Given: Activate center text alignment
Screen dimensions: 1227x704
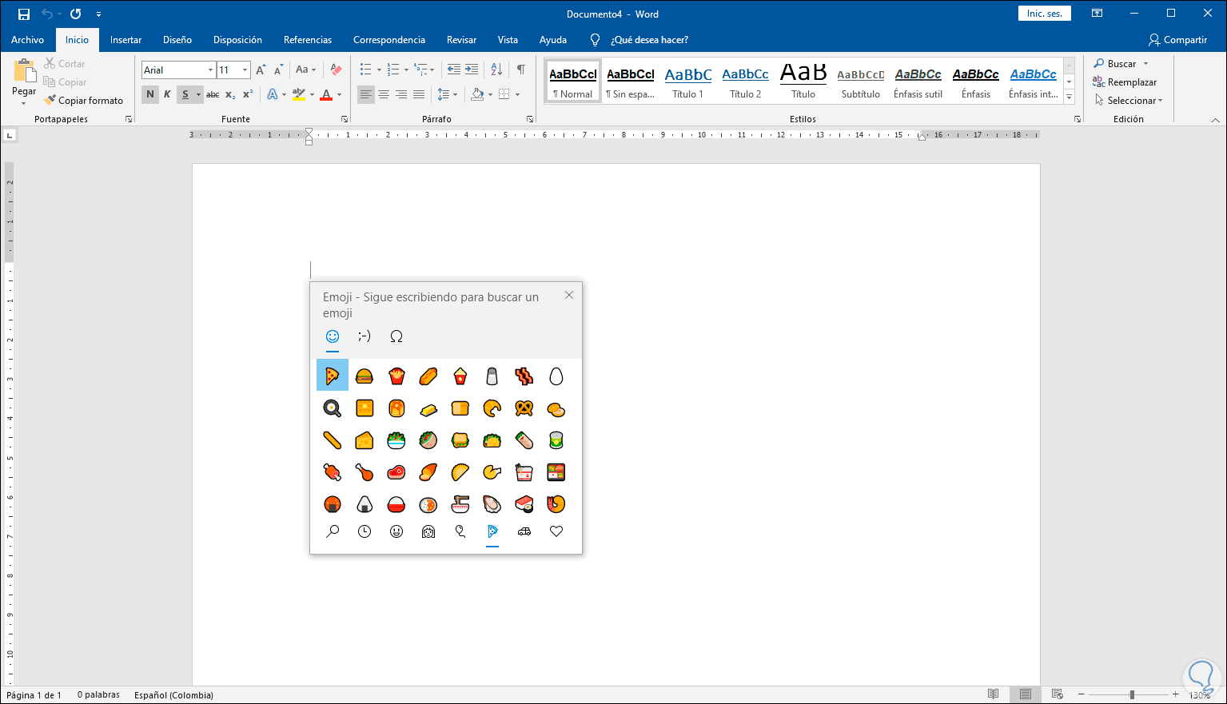Looking at the screenshot, I should pos(383,94).
